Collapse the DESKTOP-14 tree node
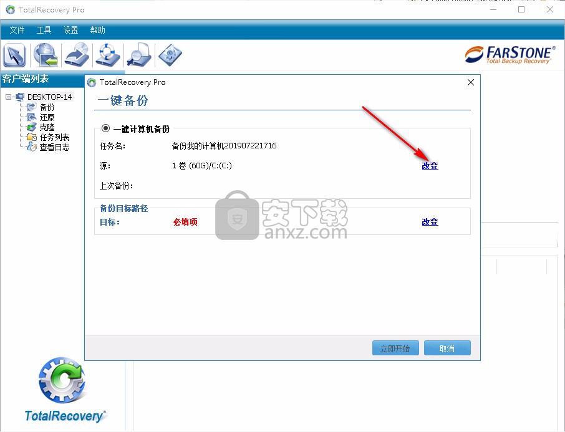 click(x=8, y=97)
